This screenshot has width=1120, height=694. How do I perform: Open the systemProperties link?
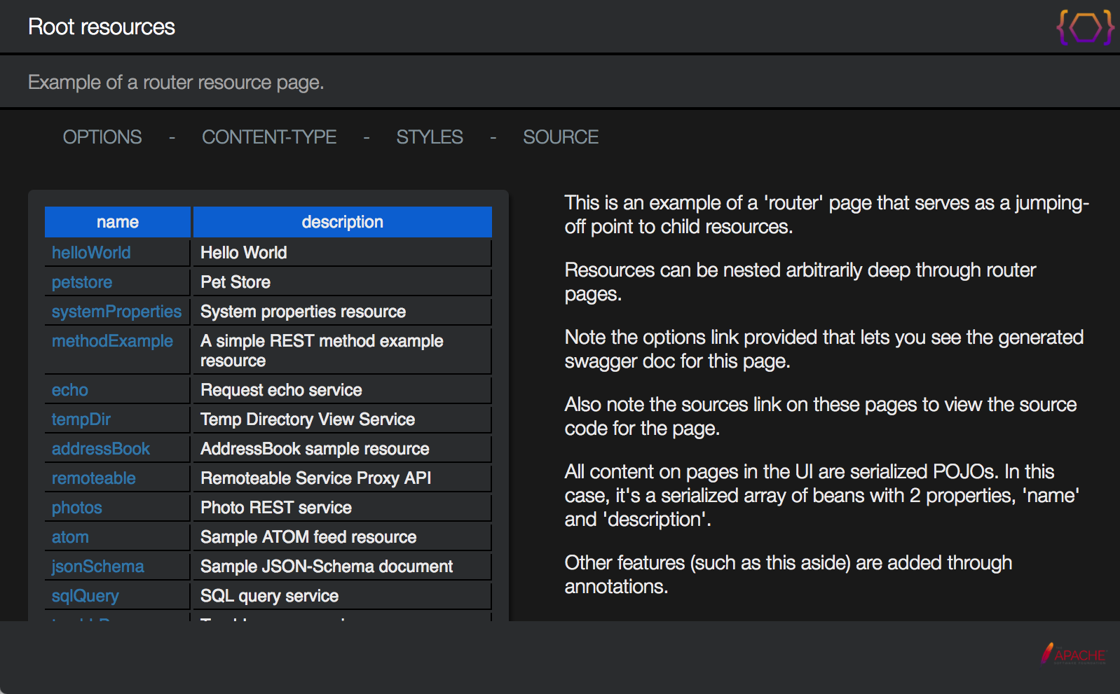click(x=116, y=312)
